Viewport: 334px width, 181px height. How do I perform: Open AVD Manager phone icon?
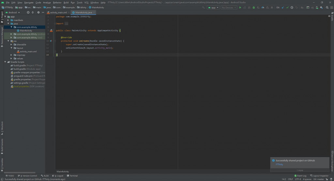pos(317,8)
